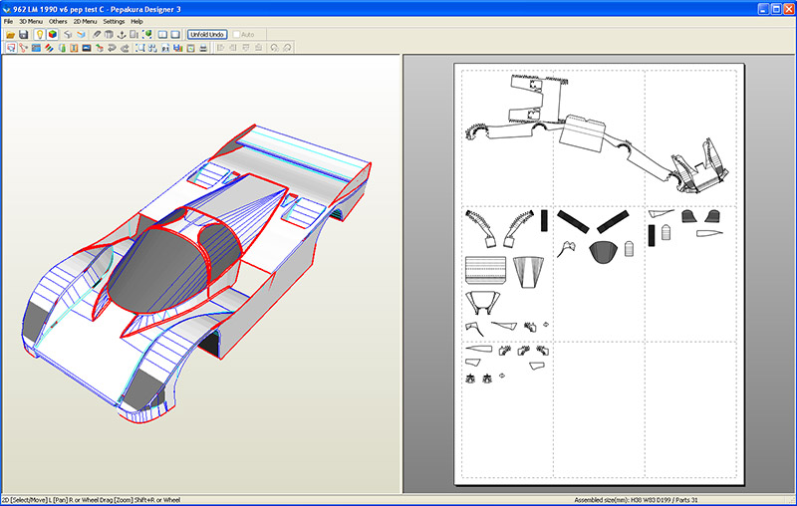Click the anchor icon in the toolbar
797x506 pixels.
[x=122, y=34]
